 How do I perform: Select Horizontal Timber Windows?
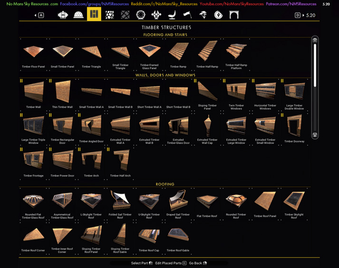click(x=265, y=95)
